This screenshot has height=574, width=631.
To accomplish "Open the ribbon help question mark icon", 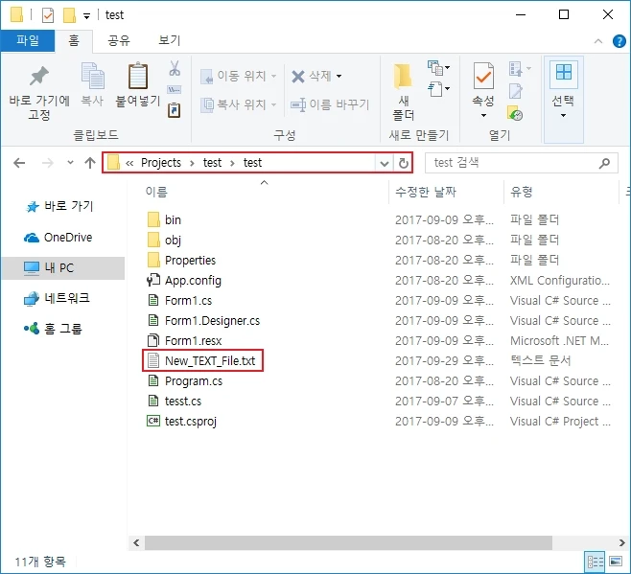I will tap(618, 40).
